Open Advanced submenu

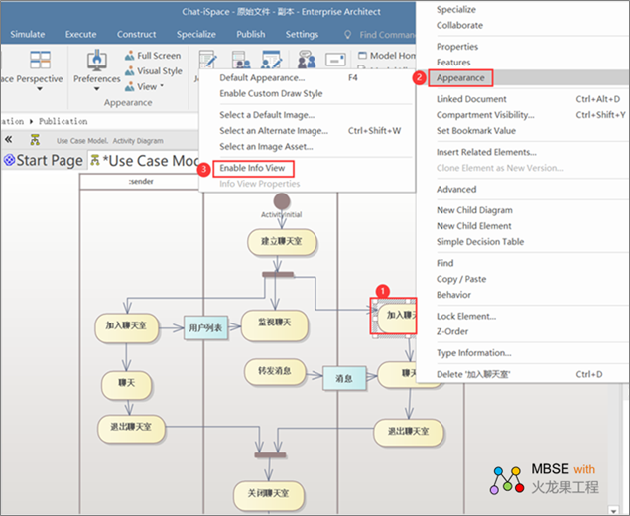click(x=456, y=189)
